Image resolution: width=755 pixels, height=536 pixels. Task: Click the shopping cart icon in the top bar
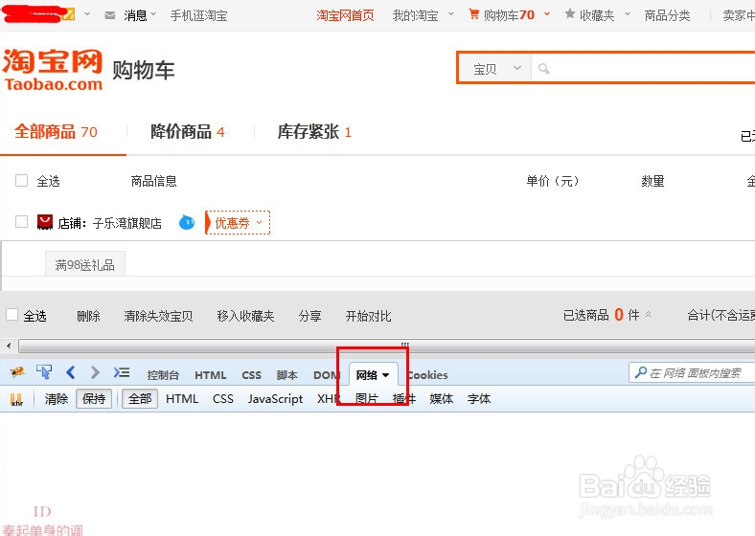pos(474,14)
